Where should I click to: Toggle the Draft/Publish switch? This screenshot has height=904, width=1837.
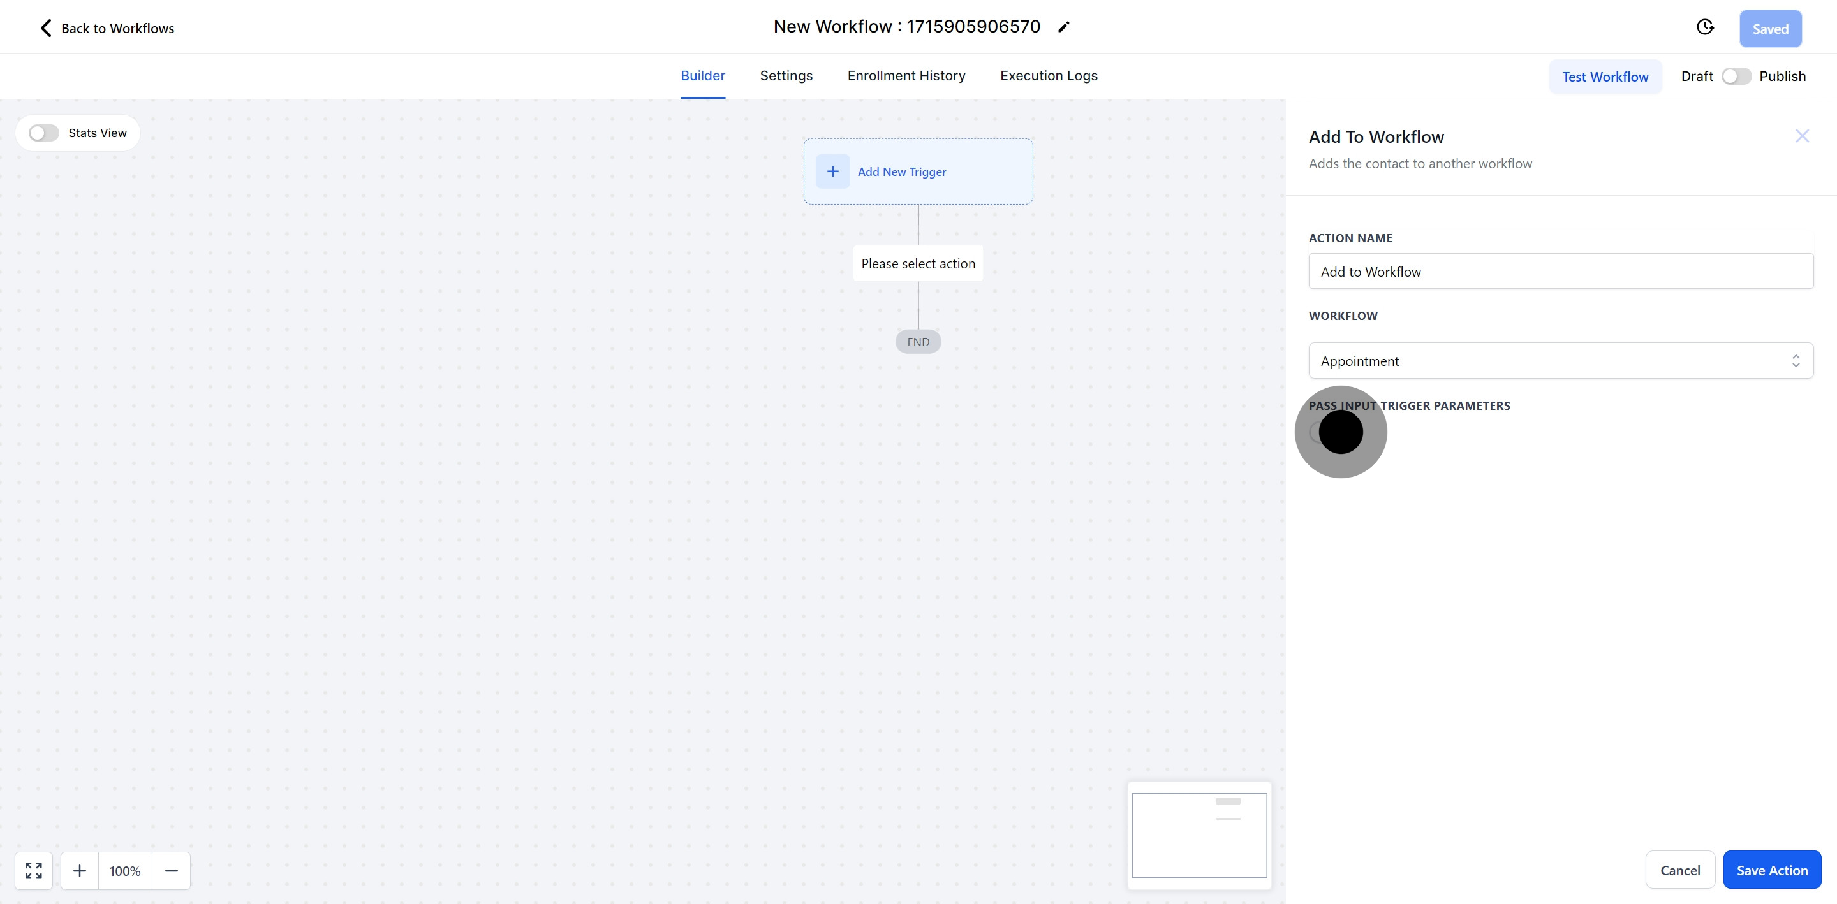point(1736,77)
